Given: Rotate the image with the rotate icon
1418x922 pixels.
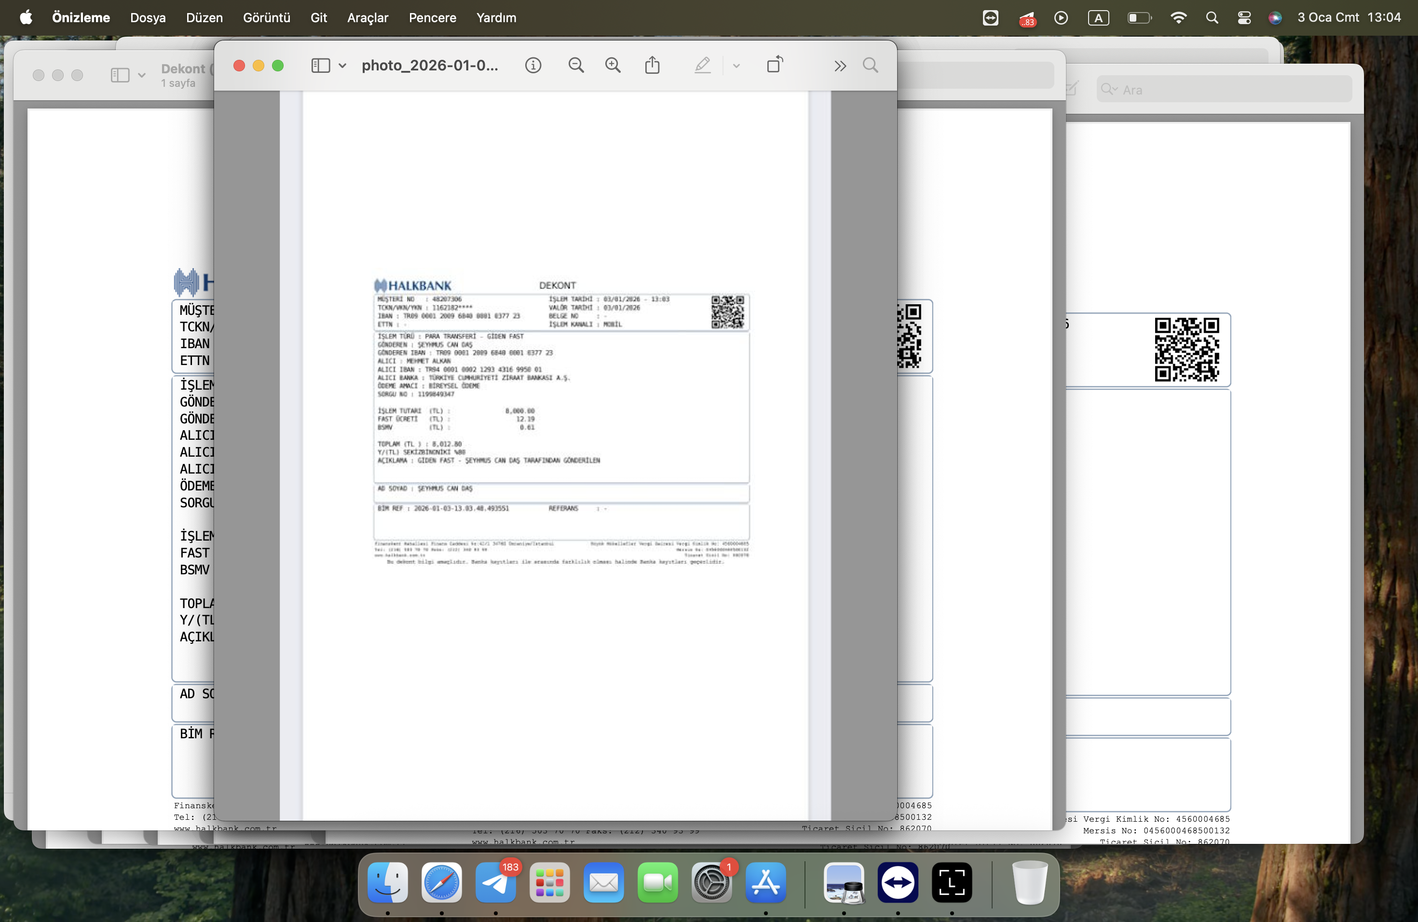Looking at the screenshot, I should [x=775, y=64].
